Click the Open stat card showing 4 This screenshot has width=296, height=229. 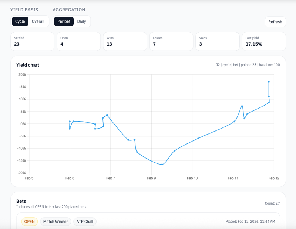coord(79,41)
